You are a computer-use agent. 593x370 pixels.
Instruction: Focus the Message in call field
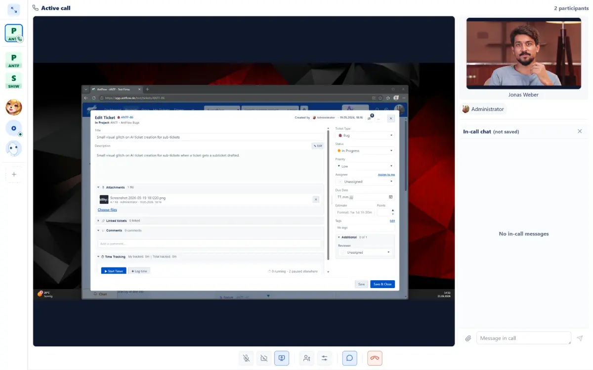524,338
